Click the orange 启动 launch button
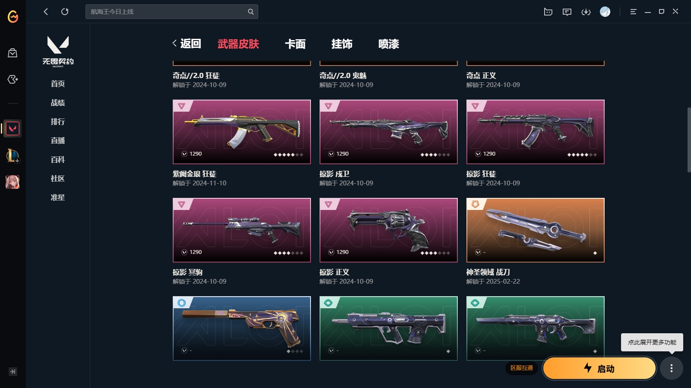This screenshot has height=388, width=691. click(x=599, y=368)
